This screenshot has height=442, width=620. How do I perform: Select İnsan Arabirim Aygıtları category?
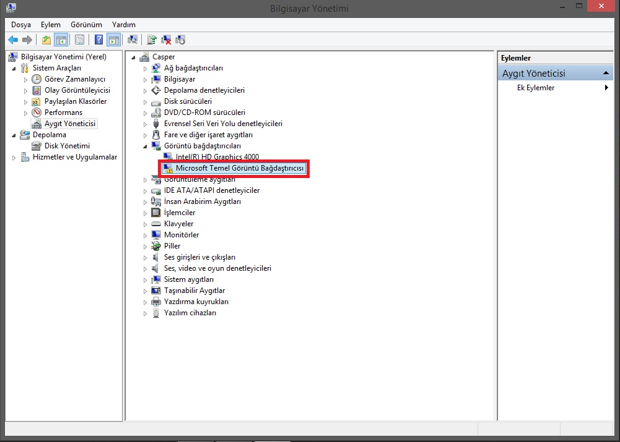[202, 202]
